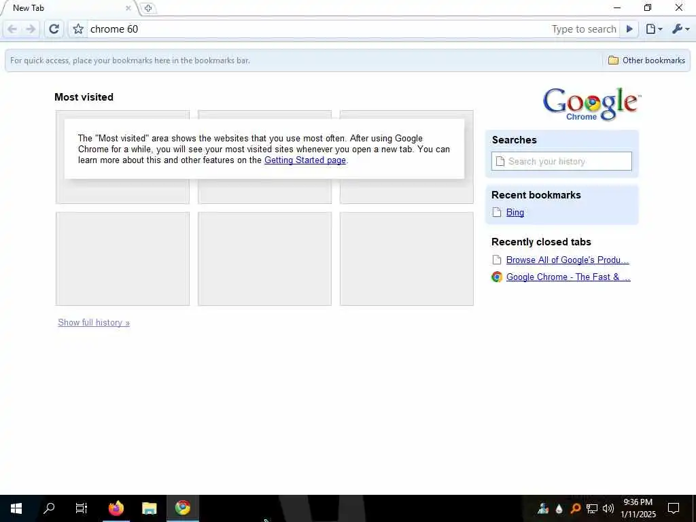Click the Recently closed tabs heading

point(541,242)
